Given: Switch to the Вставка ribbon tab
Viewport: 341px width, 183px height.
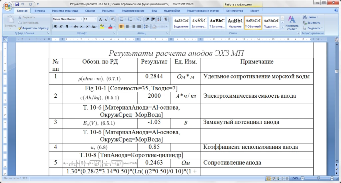Looking at the screenshot, I should pyautogui.click(x=39, y=11).
